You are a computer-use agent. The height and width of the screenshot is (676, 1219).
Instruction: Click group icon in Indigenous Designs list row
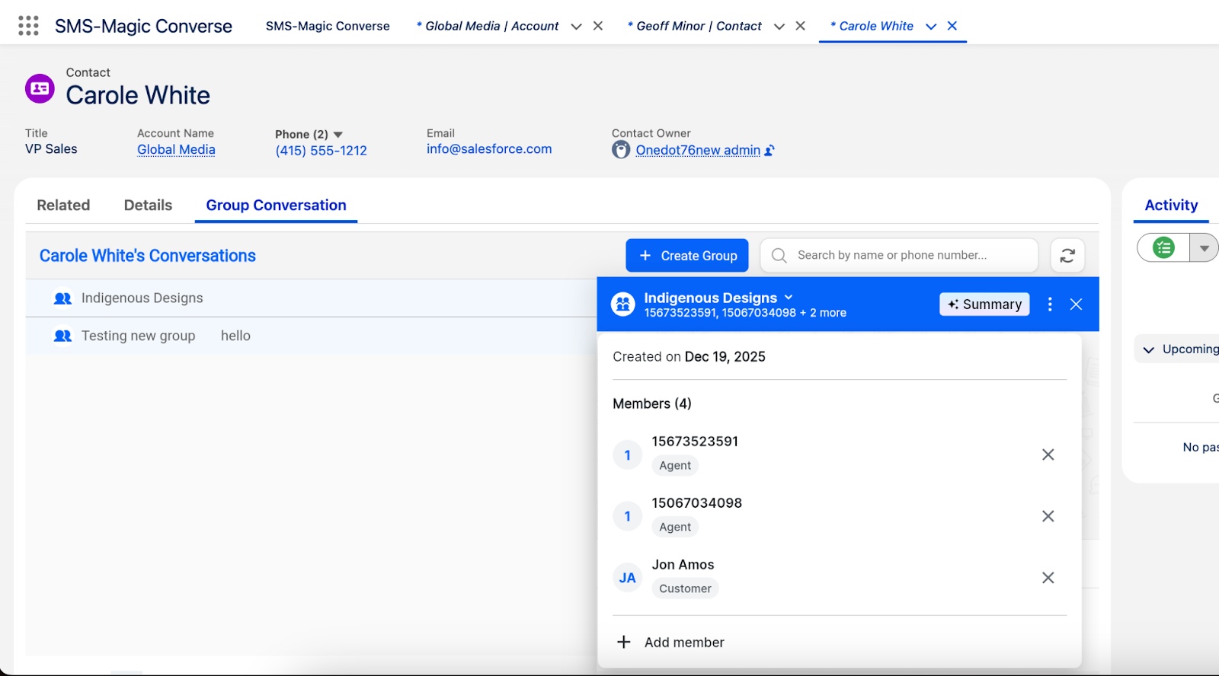(62, 298)
